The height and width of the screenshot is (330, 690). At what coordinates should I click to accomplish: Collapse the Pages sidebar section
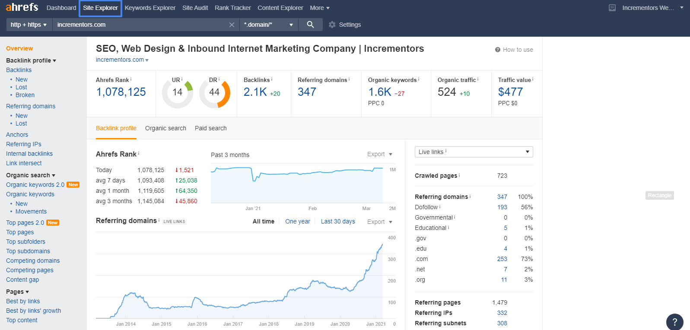point(18,292)
